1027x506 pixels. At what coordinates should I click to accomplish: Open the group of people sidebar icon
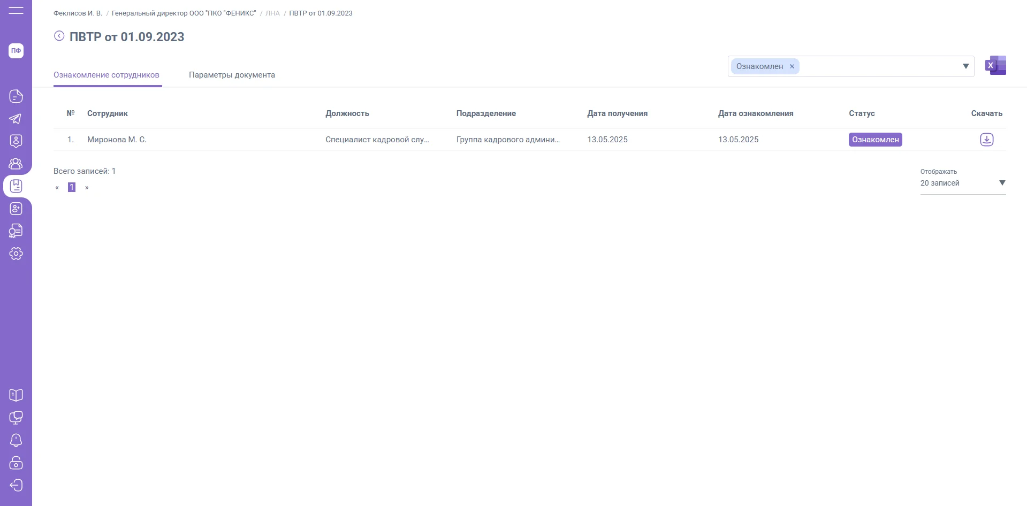pos(16,164)
